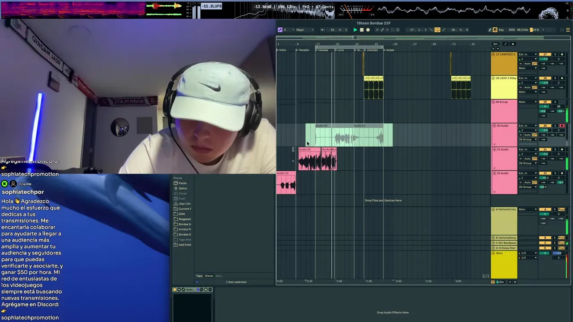Viewport: 573px width, 322px height.
Task: Solo track 31 Audio
Action: tap(555, 149)
